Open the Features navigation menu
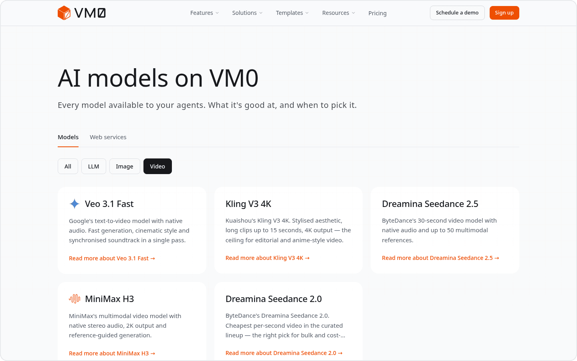 [x=205, y=13]
